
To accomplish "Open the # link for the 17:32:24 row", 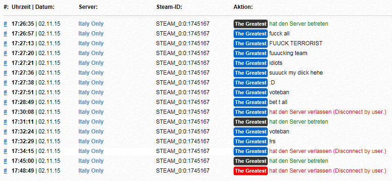I will [5, 132].
